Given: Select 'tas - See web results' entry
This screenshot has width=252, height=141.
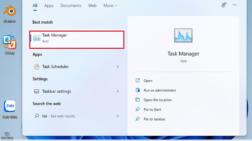Looking at the screenshot, I should [77, 116].
